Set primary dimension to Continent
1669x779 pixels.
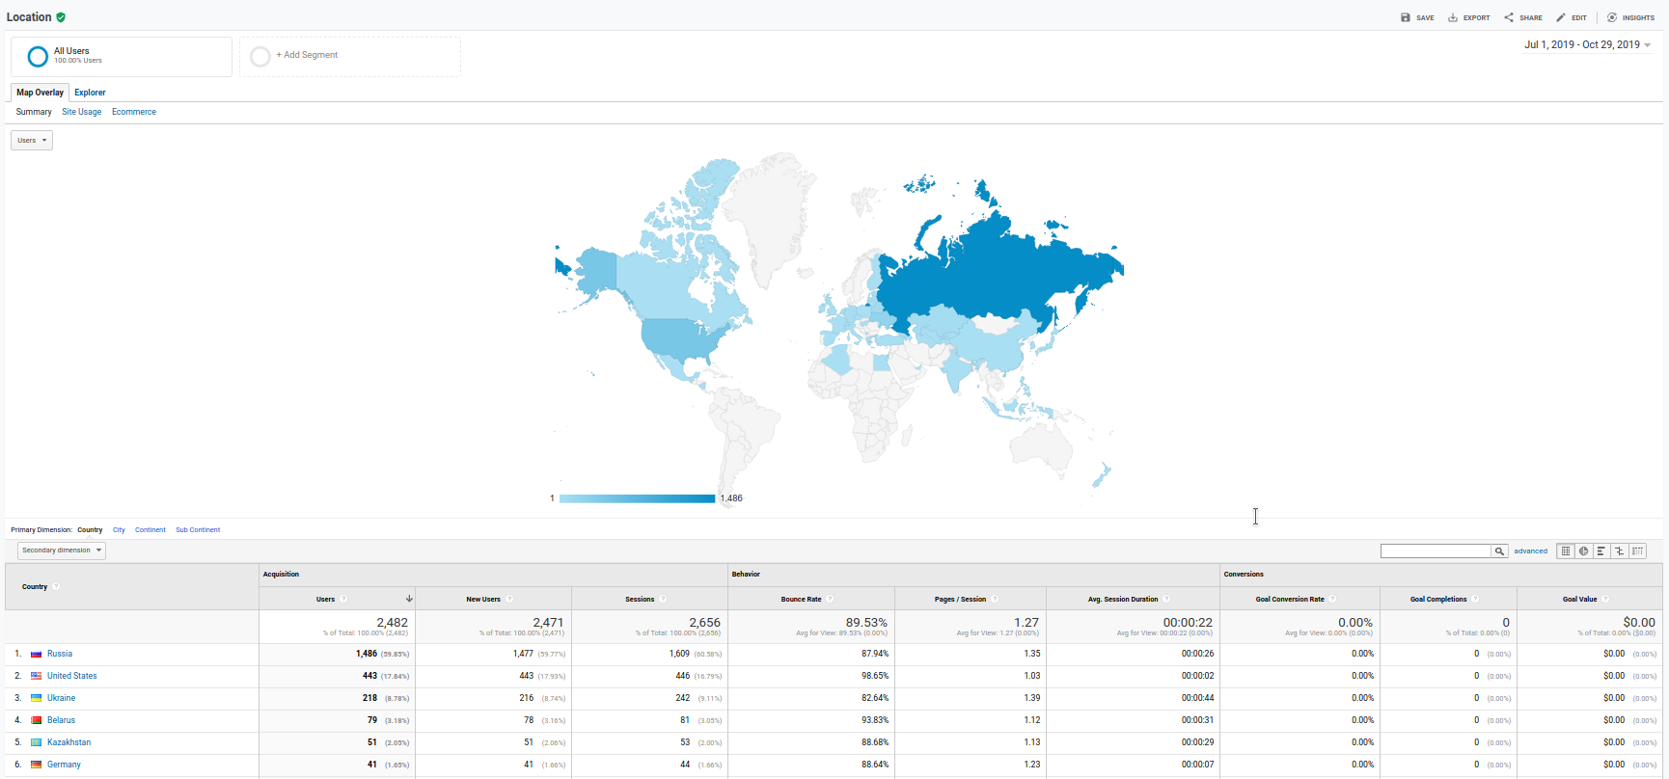point(150,530)
